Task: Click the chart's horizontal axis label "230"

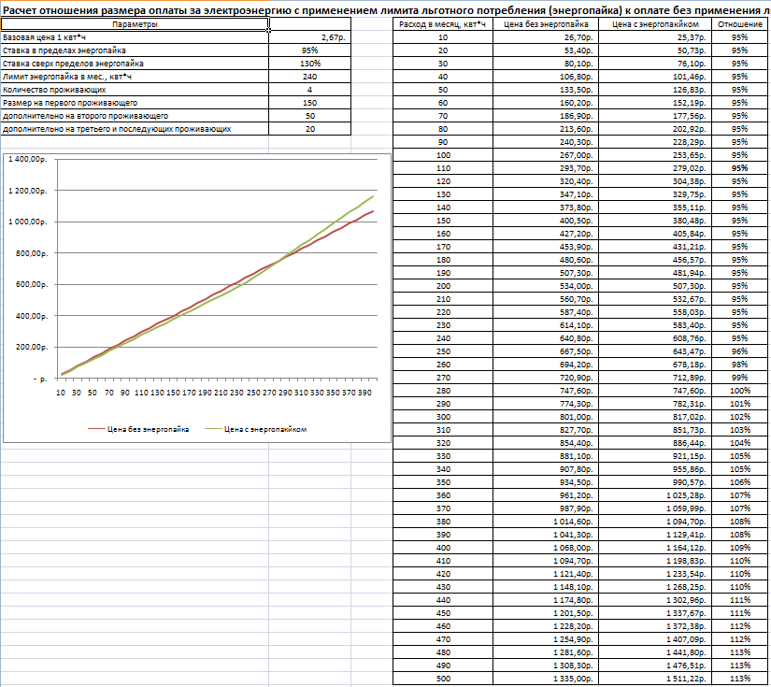Action: pyautogui.click(x=236, y=393)
